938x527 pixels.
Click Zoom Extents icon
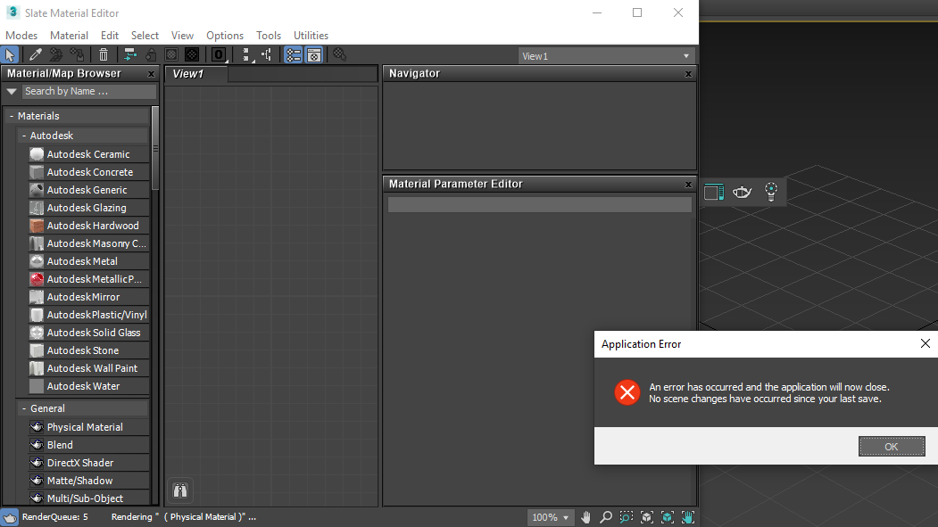[x=647, y=517]
